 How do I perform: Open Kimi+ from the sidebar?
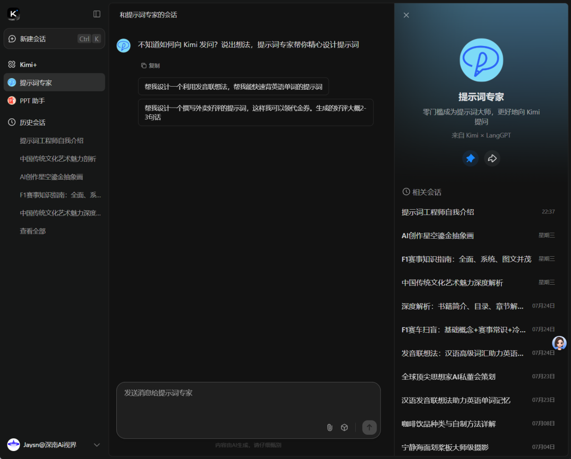[x=28, y=64]
